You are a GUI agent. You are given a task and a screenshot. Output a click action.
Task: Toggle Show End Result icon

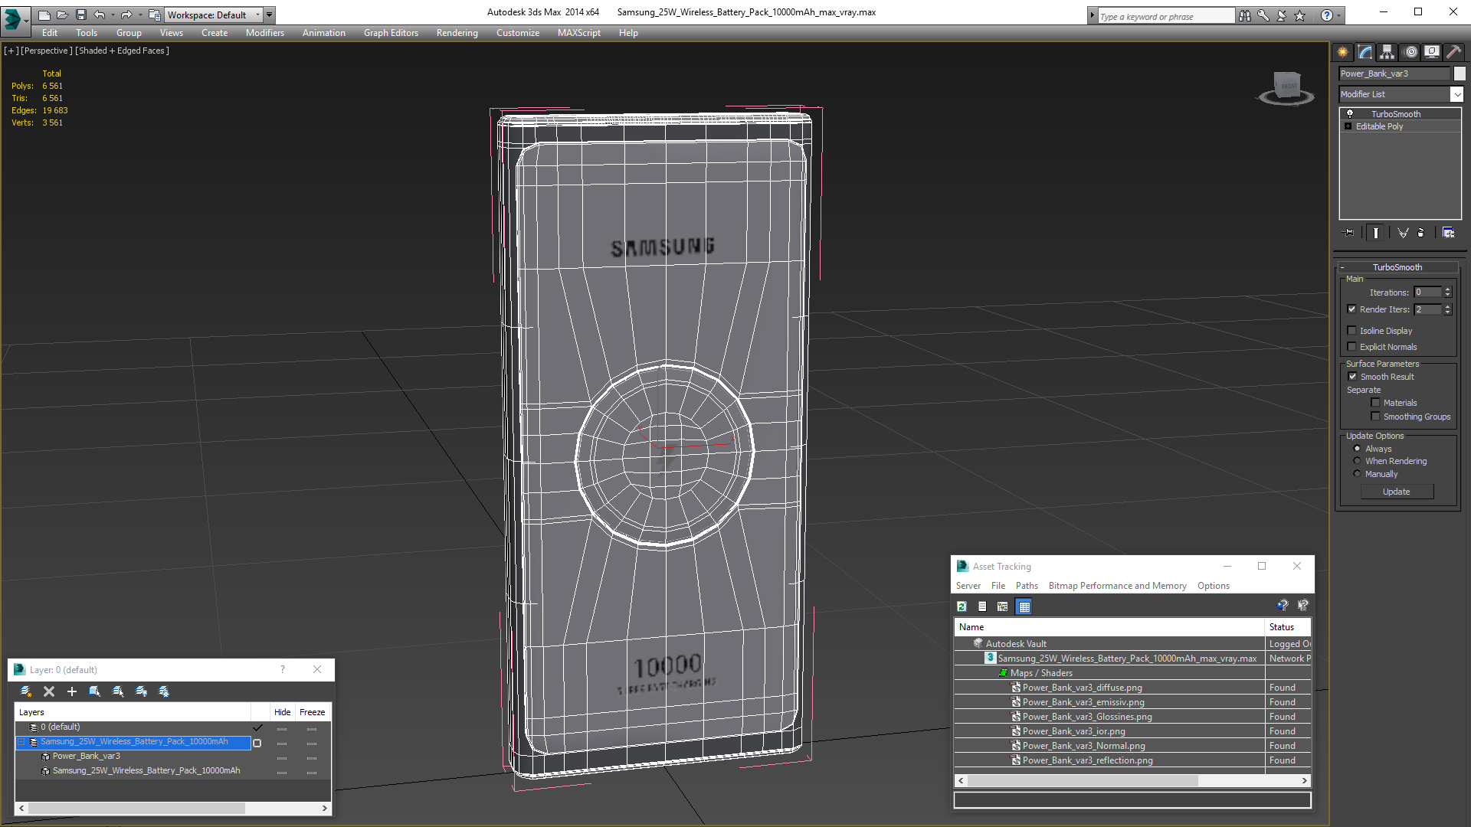(1376, 233)
